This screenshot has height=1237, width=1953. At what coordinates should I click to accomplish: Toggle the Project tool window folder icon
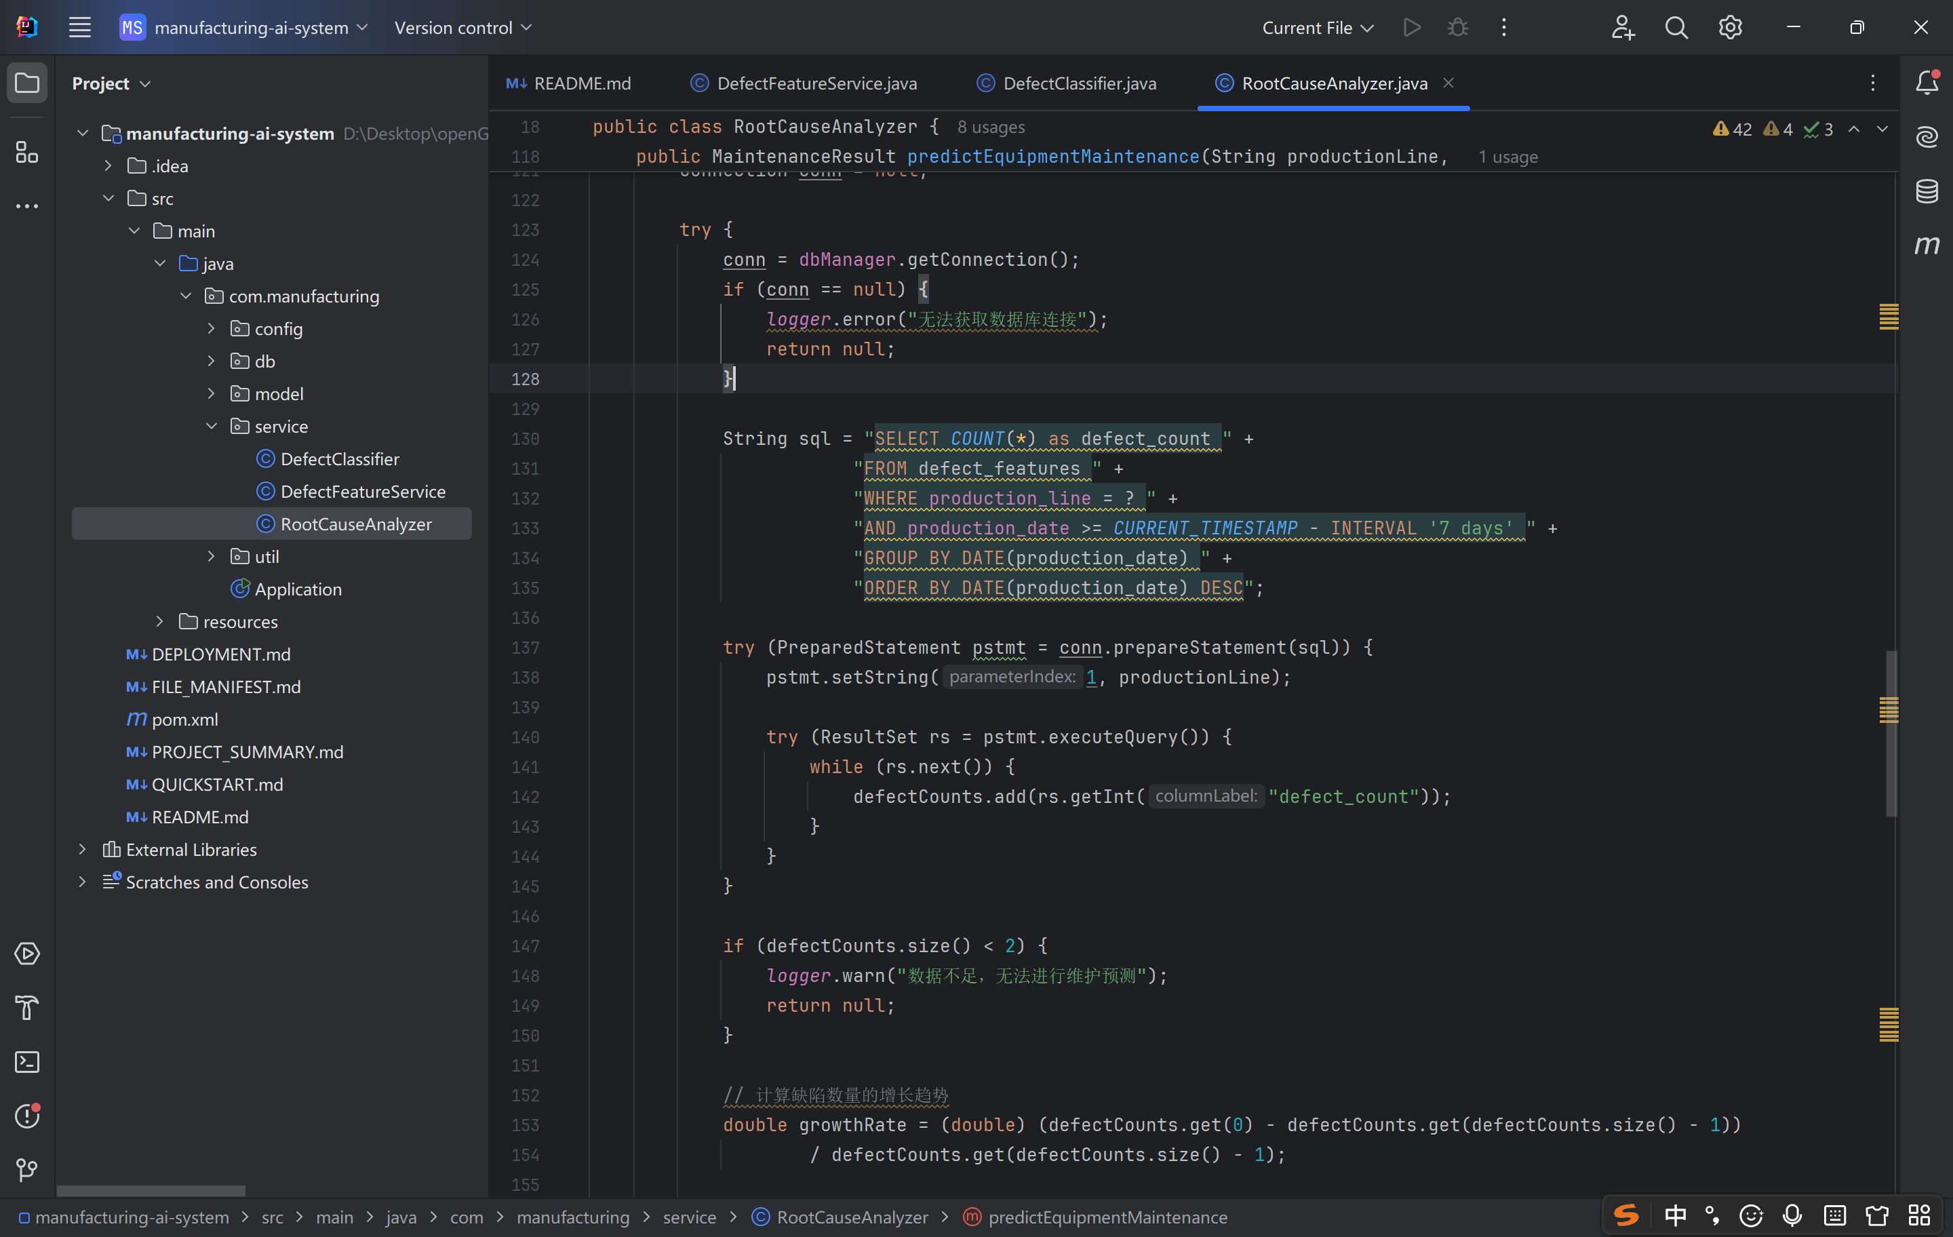(26, 83)
